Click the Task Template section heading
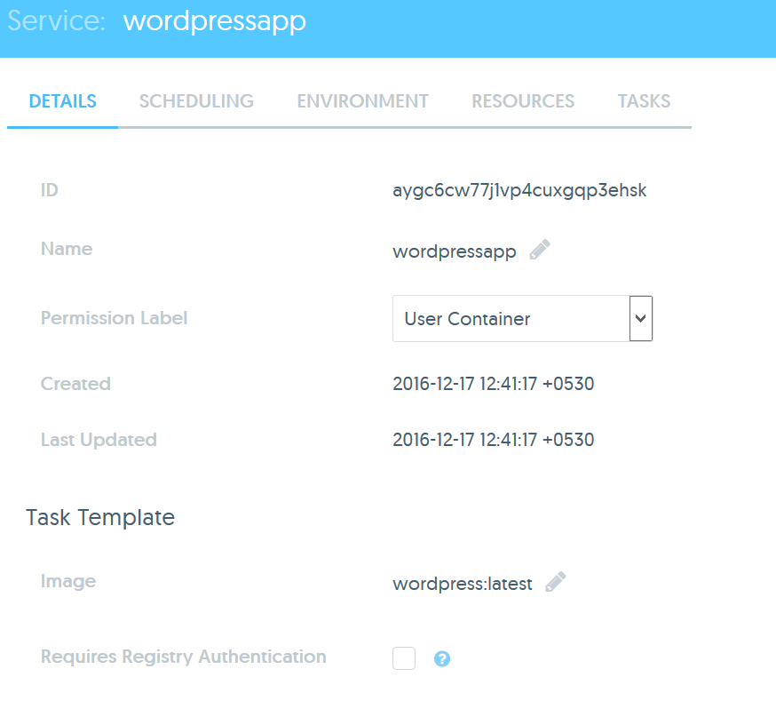The image size is (776, 701). point(100,517)
